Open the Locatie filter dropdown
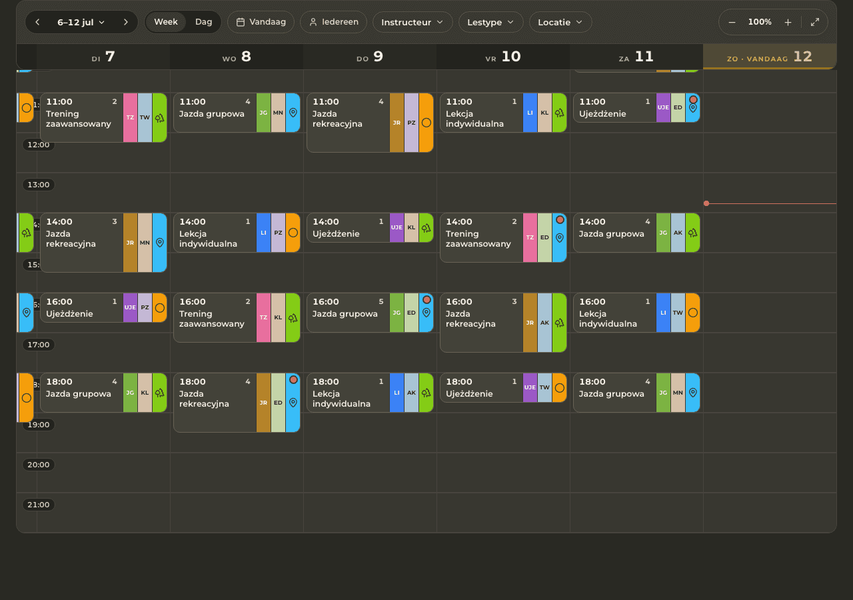 pyautogui.click(x=560, y=22)
